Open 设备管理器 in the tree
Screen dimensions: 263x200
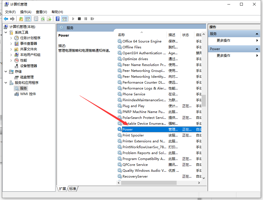point(29,66)
